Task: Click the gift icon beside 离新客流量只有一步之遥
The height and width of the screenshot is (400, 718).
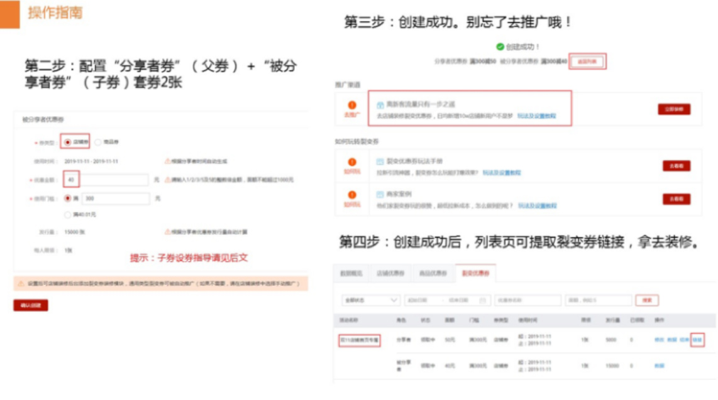Action: click(380, 104)
